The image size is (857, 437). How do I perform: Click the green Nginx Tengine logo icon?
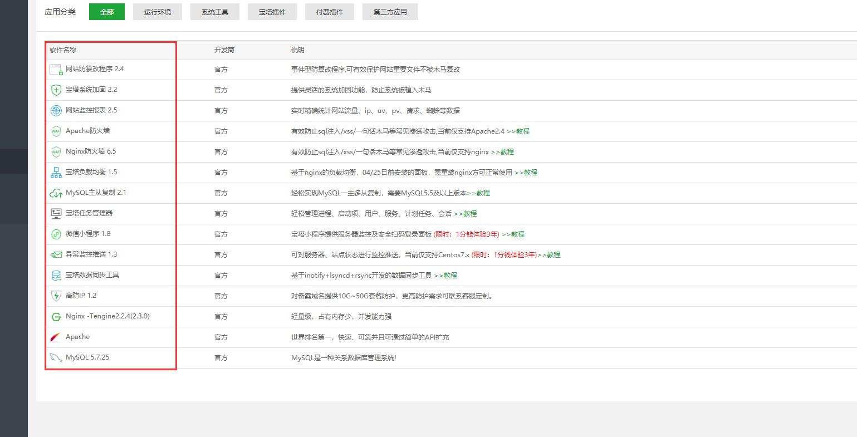(x=56, y=317)
